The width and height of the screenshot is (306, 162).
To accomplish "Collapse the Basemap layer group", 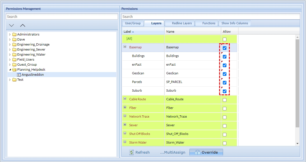I will [x=125, y=47].
